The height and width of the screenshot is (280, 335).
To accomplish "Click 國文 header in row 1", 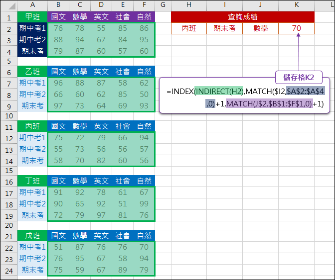I will click(x=58, y=17).
